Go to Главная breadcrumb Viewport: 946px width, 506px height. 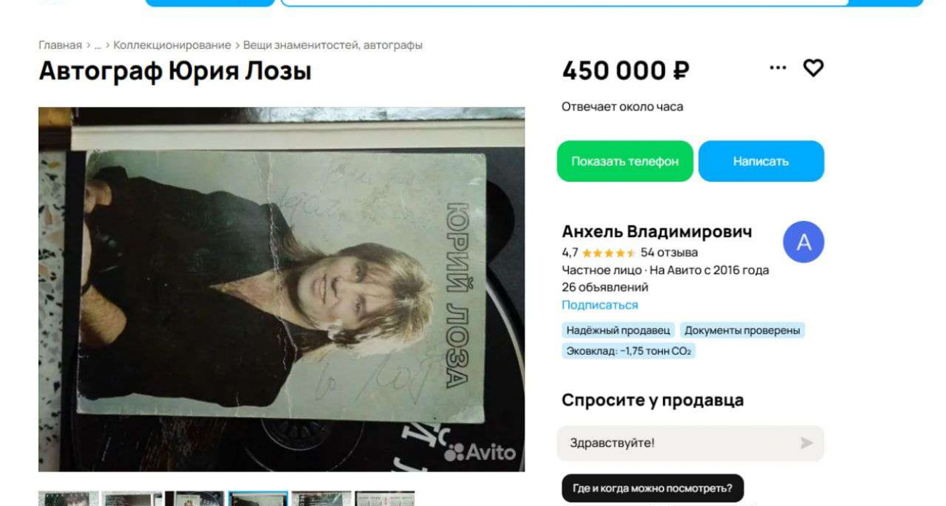tap(60, 46)
